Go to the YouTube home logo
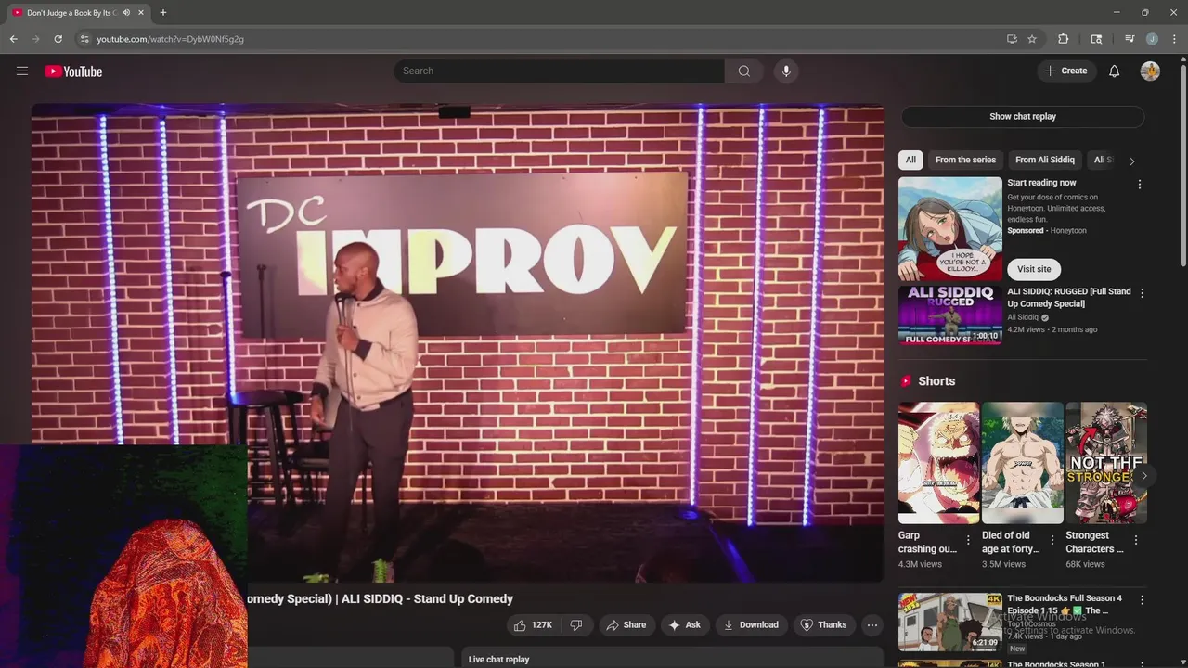The image size is (1188, 668). point(73,71)
